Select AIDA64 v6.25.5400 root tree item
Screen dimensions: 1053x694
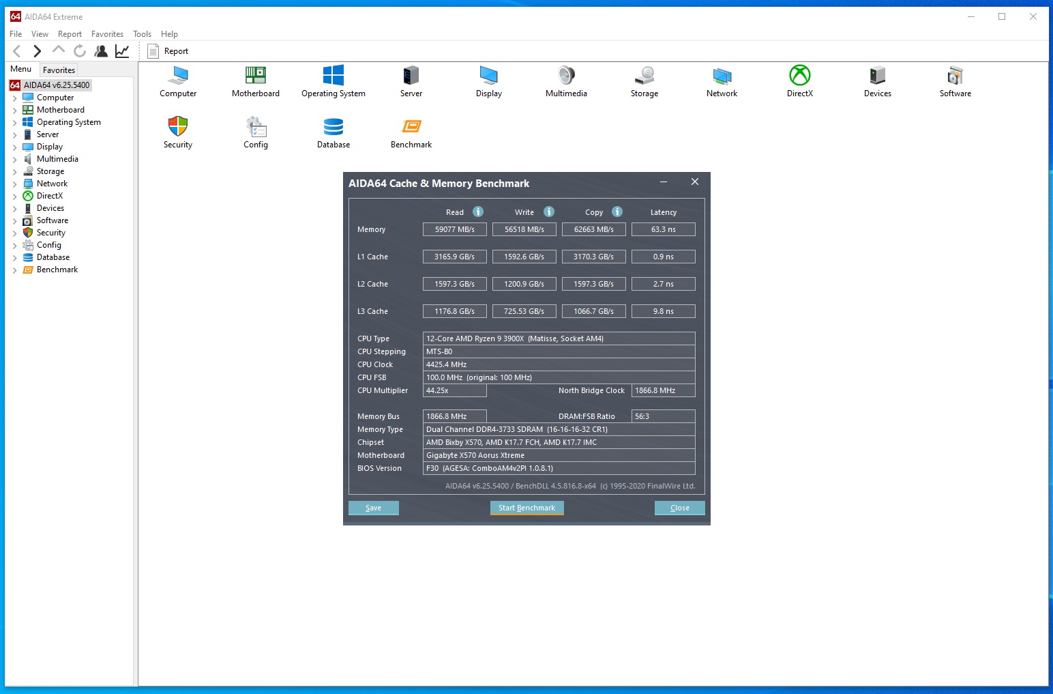[x=50, y=85]
